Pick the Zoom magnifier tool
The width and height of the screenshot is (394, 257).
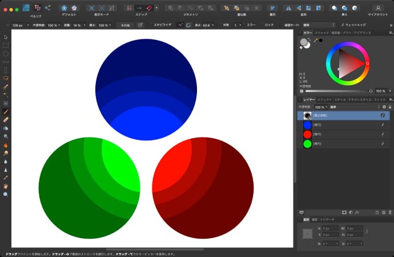(x=6, y=194)
